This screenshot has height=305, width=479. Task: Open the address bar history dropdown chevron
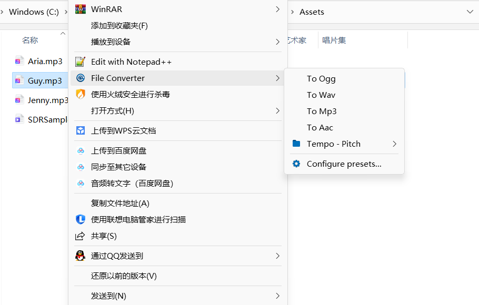[x=470, y=12]
